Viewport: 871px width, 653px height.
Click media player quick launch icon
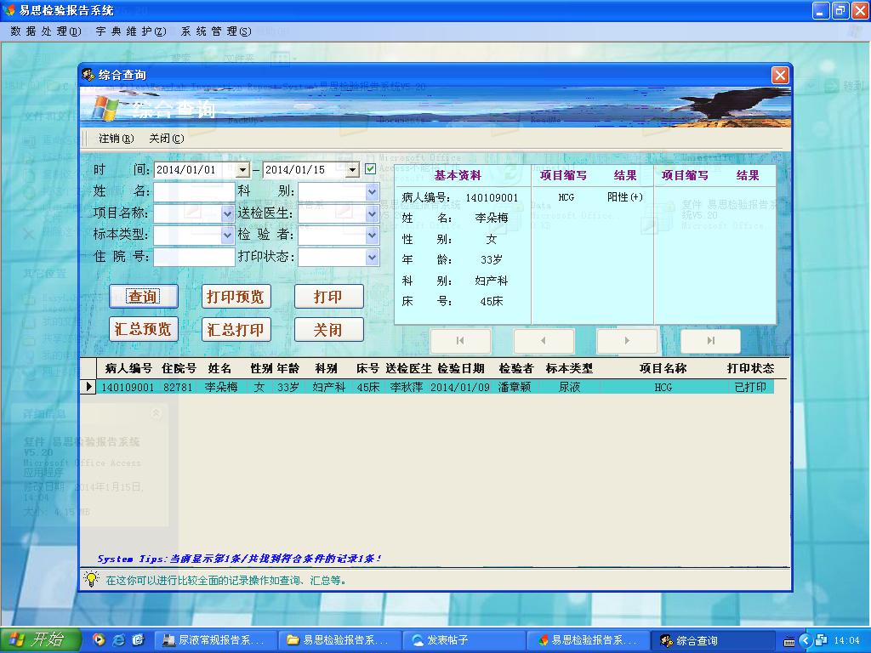(99, 639)
